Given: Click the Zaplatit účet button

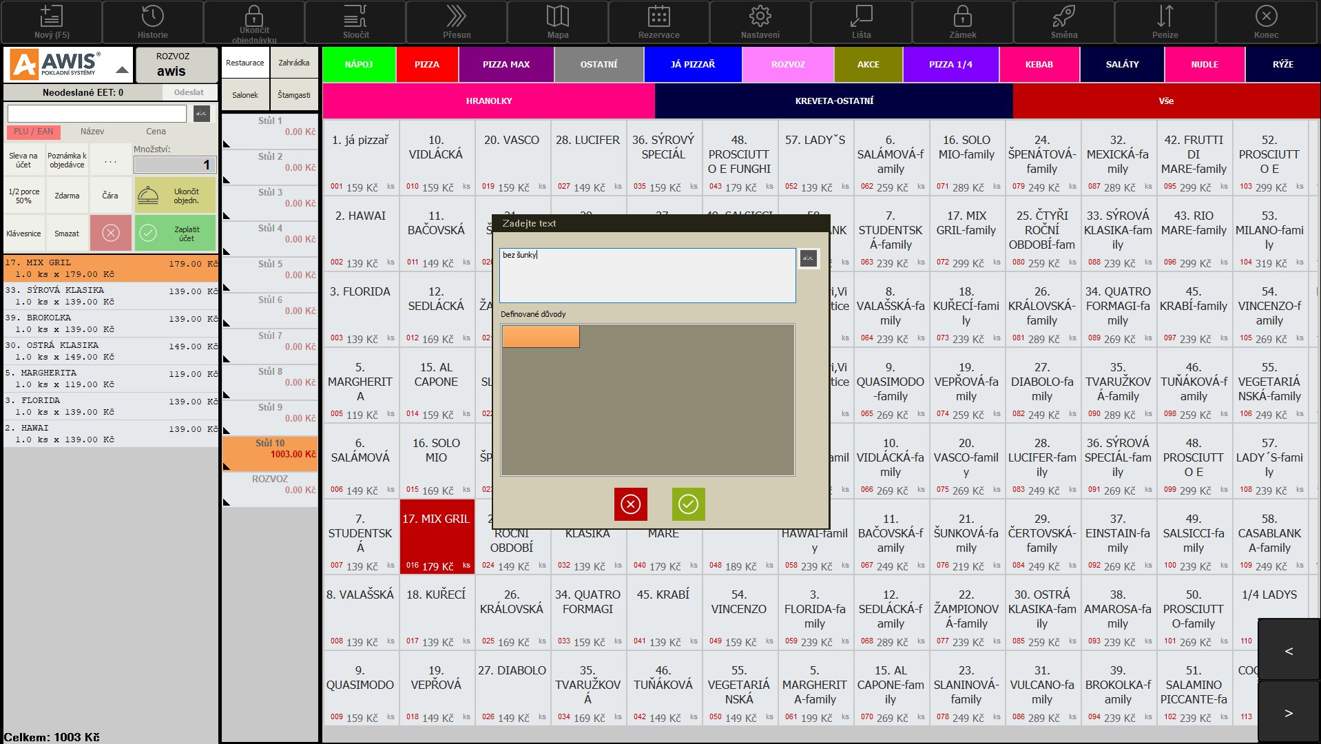Looking at the screenshot, I should pyautogui.click(x=175, y=234).
